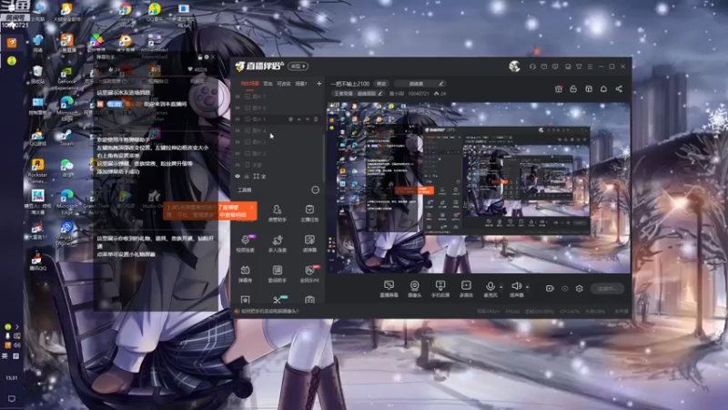
Task: Open the notification bell above preview
Action: click(x=603, y=88)
